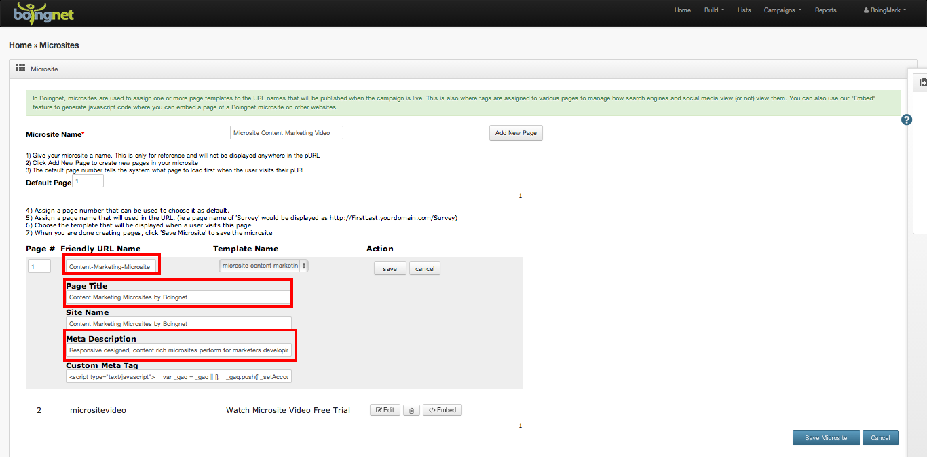Image resolution: width=927 pixels, height=457 pixels.
Task: Click the side panel icon at right edge
Action: tap(923, 83)
